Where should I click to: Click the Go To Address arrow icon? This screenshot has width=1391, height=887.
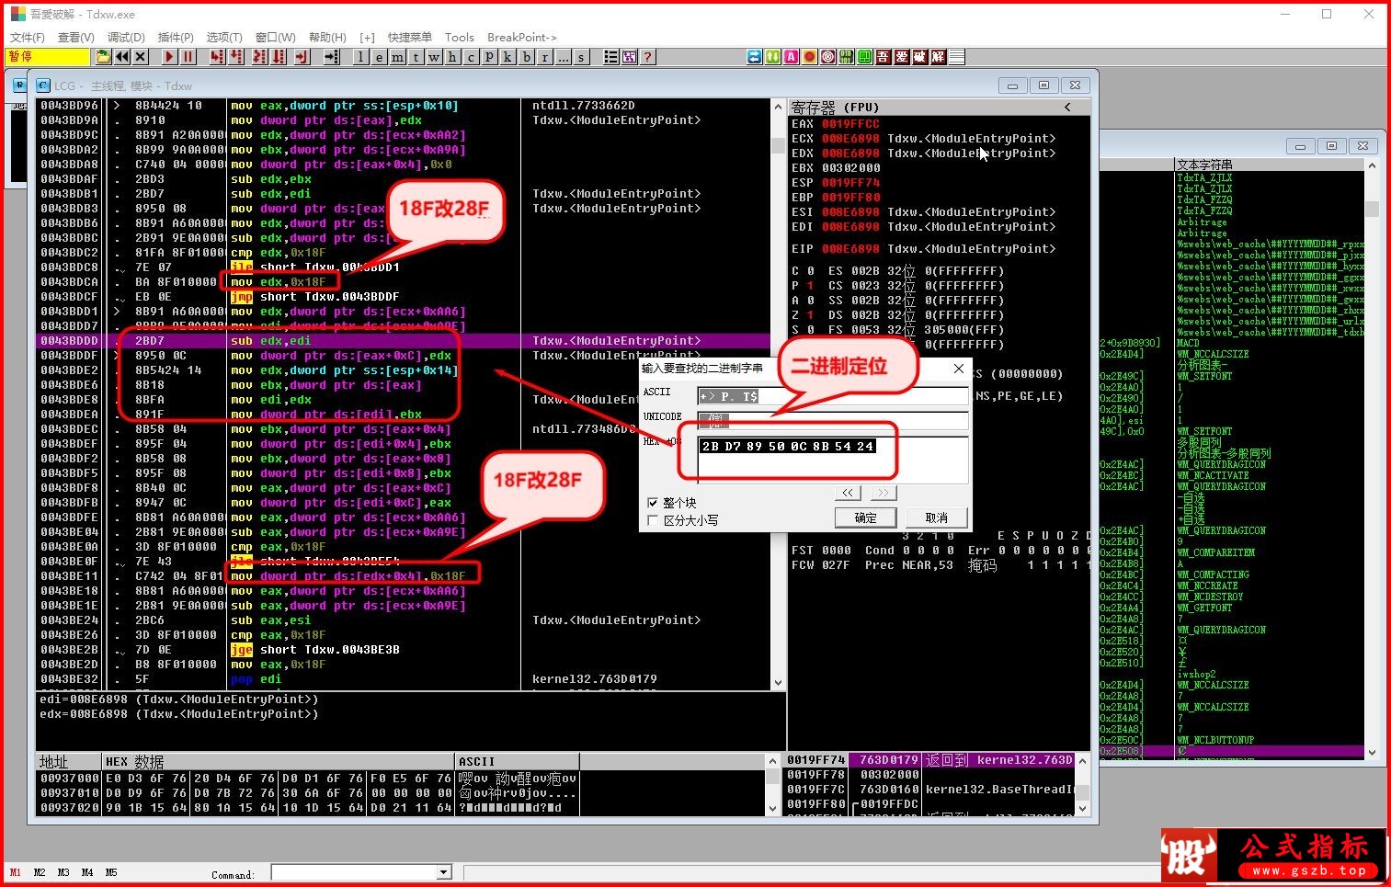[x=331, y=57]
